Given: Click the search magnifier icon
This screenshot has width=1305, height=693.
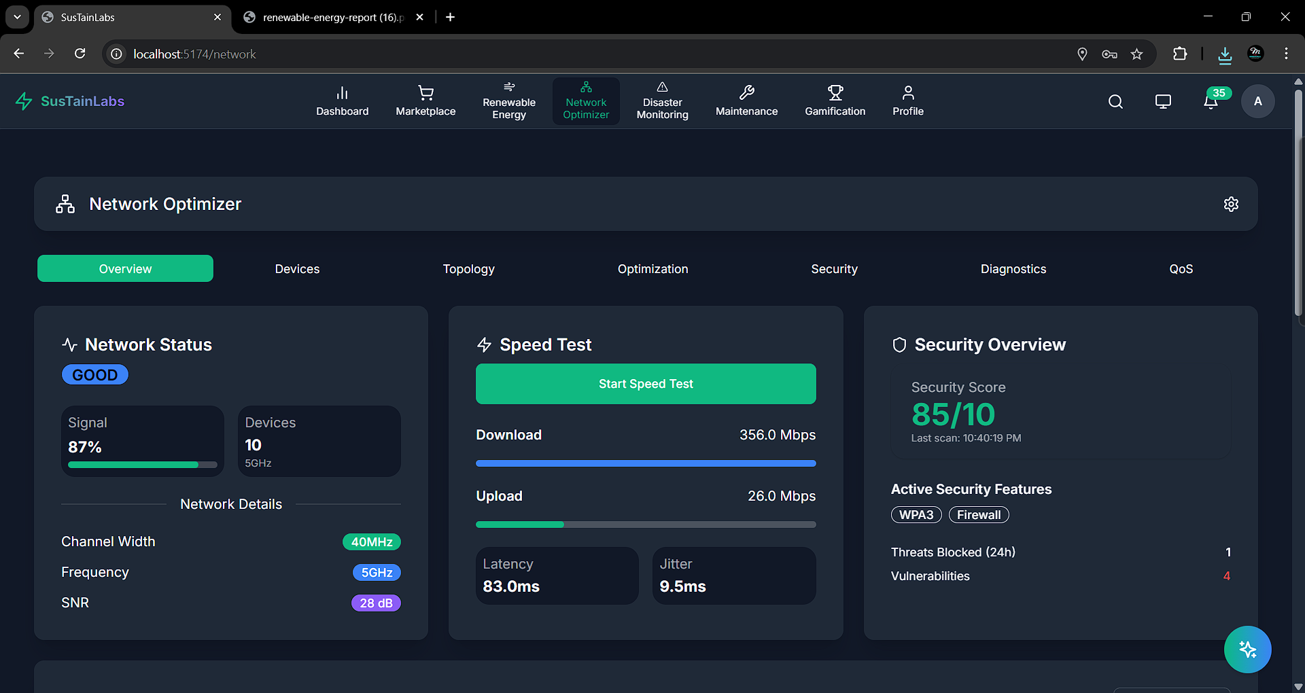Looking at the screenshot, I should coord(1115,101).
